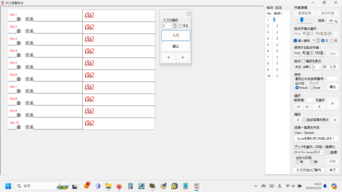Image resolution: width=342 pixels, height=192 pixels.
Task: Expand the printer selection dropdown
Action: coord(322,152)
